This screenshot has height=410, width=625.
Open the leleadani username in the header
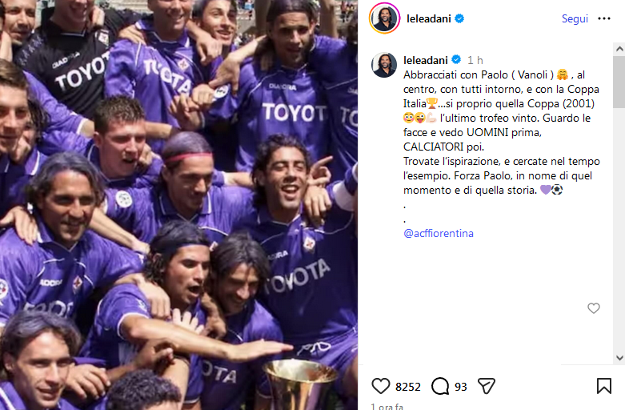click(428, 18)
